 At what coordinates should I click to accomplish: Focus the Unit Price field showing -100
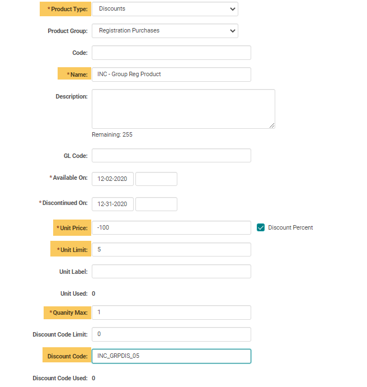click(171, 228)
